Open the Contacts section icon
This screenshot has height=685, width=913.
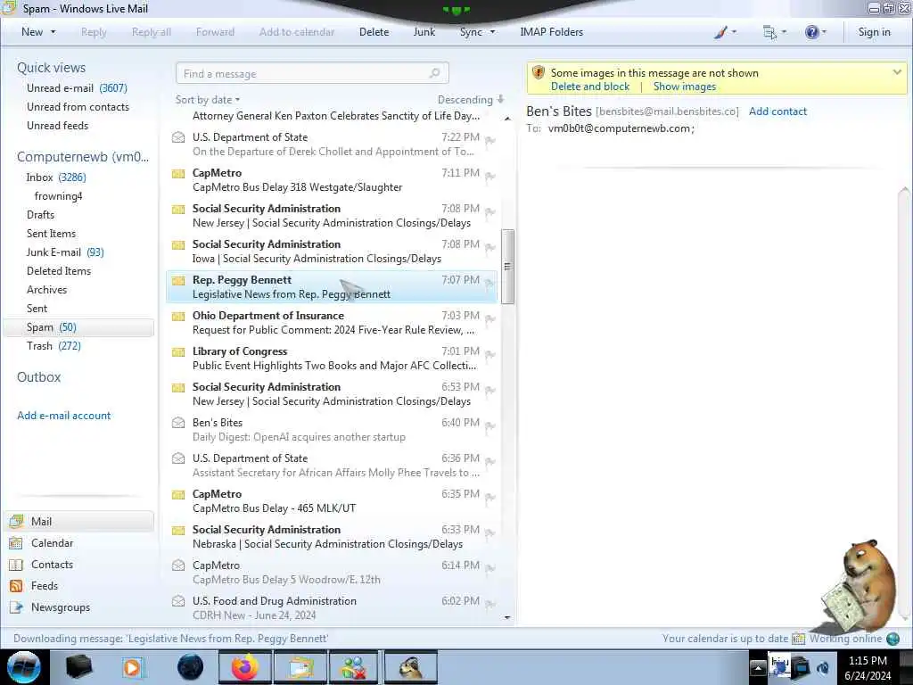[x=16, y=565]
